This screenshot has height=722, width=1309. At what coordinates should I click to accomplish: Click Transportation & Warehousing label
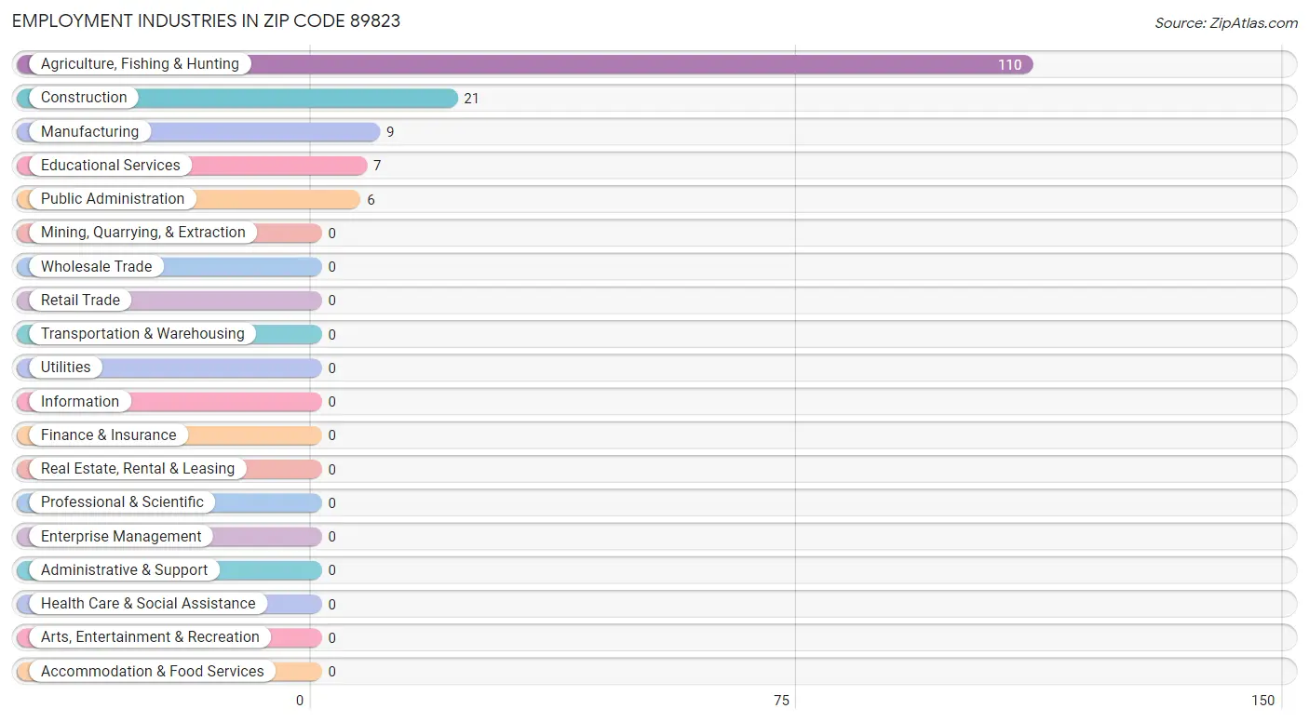tap(142, 334)
